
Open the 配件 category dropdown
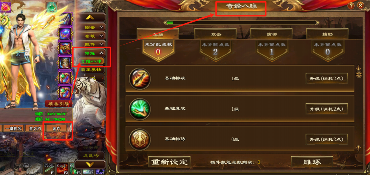91,45
